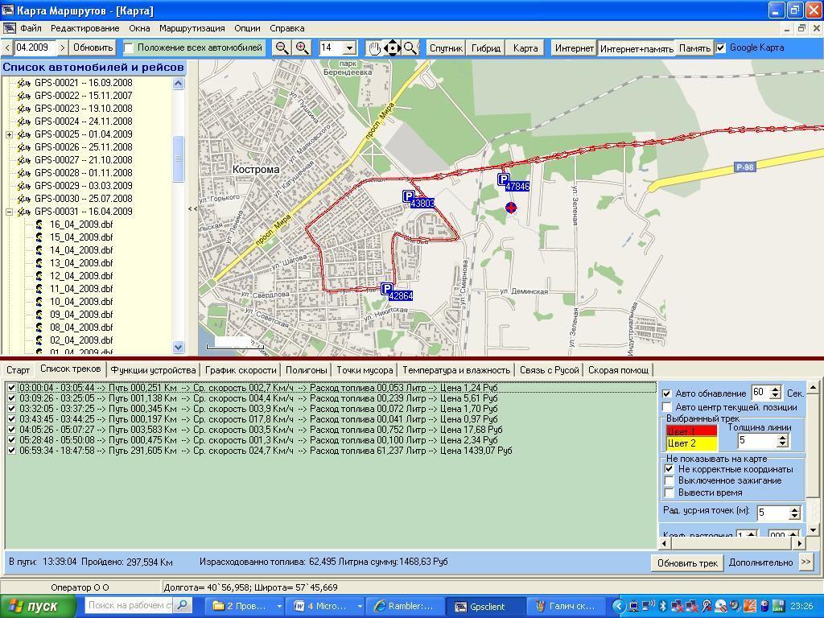Uncheck track 03:00:04 - 03:05:44
The height and width of the screenshot is (618, 824).
tap(12, 388)
